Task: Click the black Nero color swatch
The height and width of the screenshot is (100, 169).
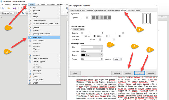Action: [83, 55]
